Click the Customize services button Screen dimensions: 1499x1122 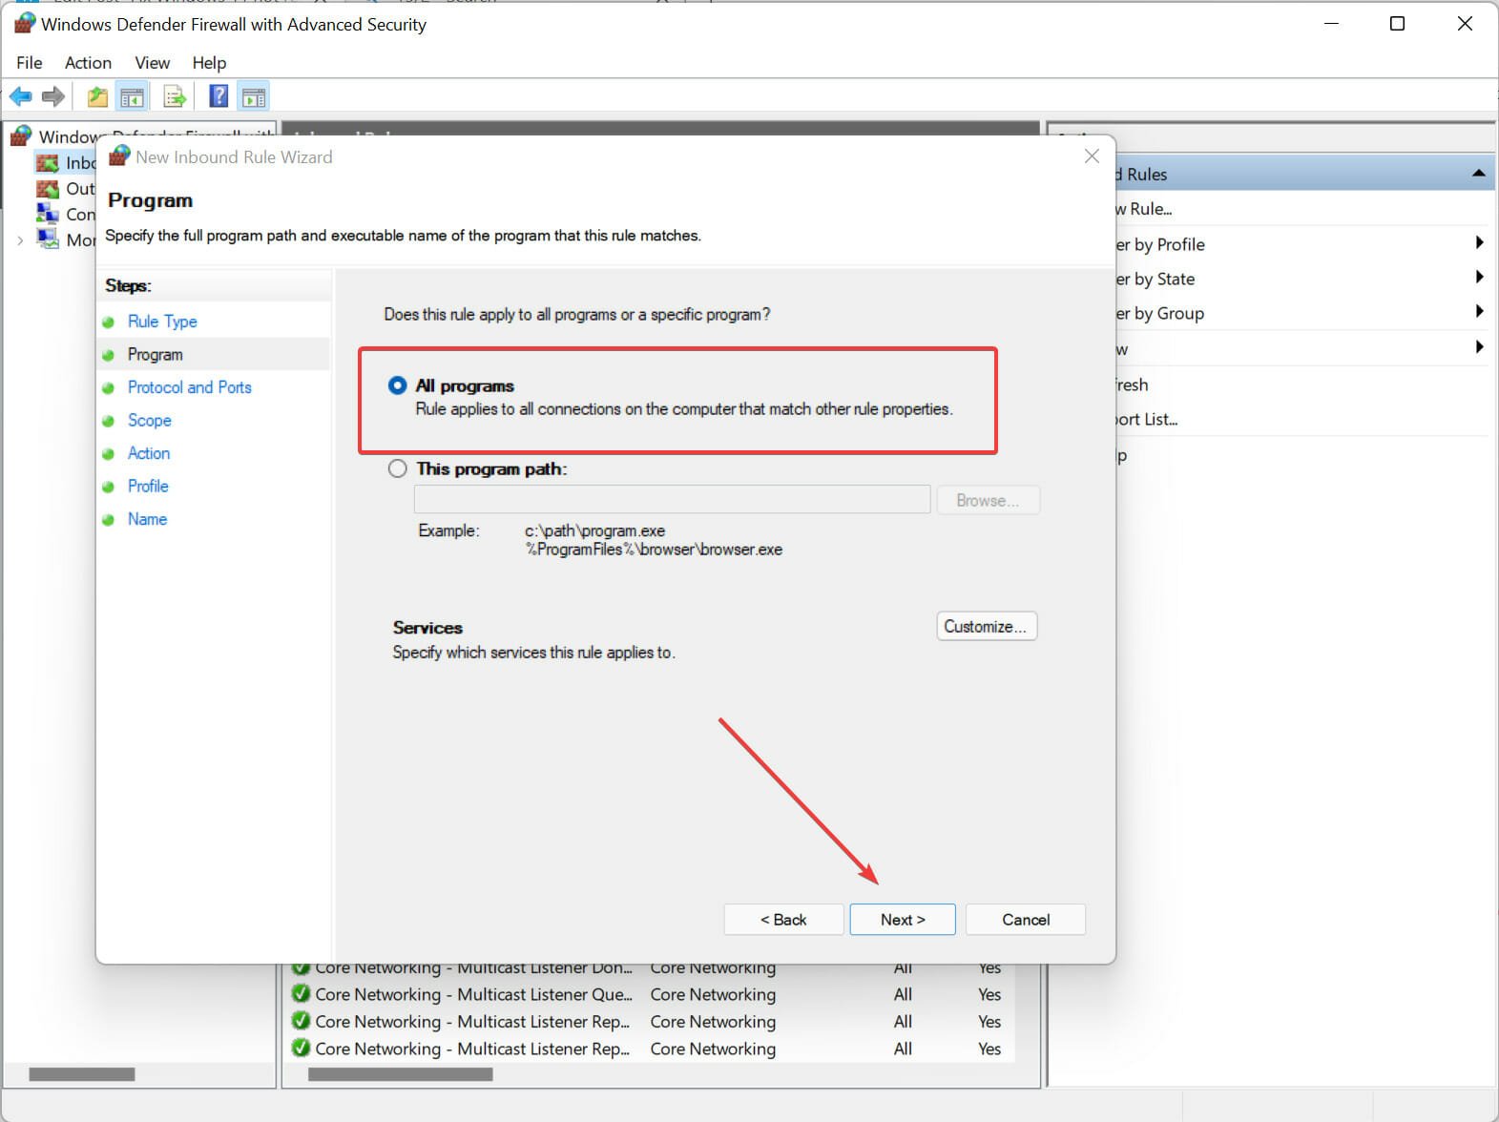point(987,627)
